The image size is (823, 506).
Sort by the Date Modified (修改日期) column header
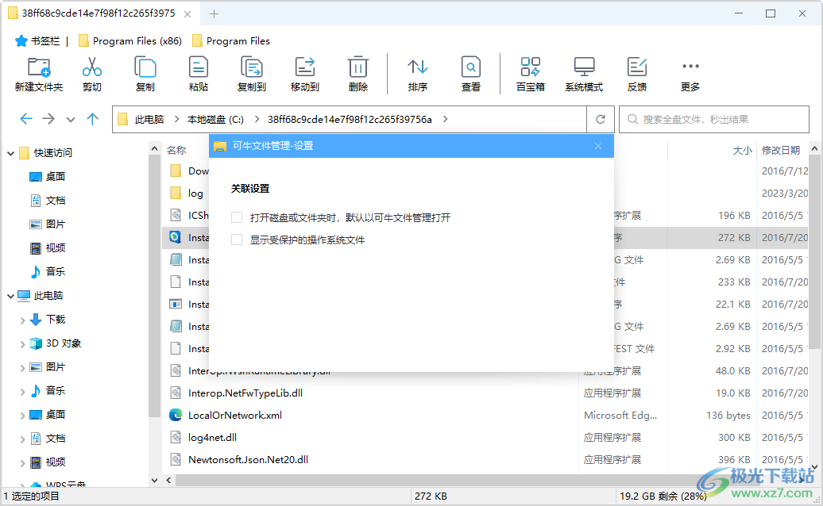click(780, 151)
